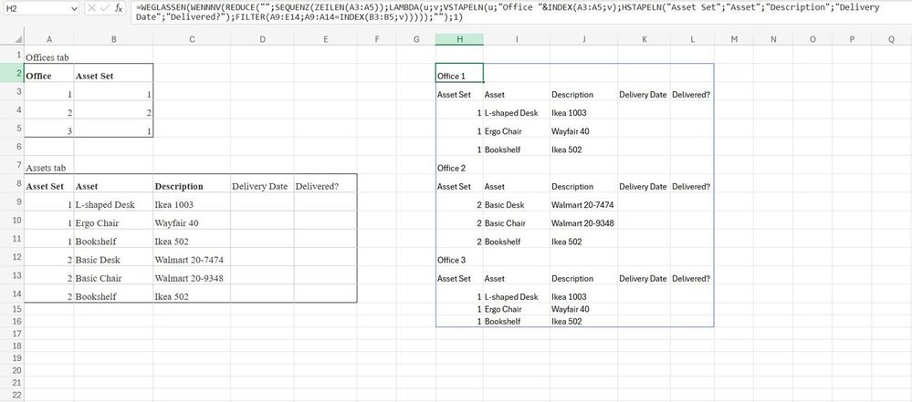Click 'Walmart 20-9348' in column J
Viewport: 912px width, 402px height.
(584, 221)
